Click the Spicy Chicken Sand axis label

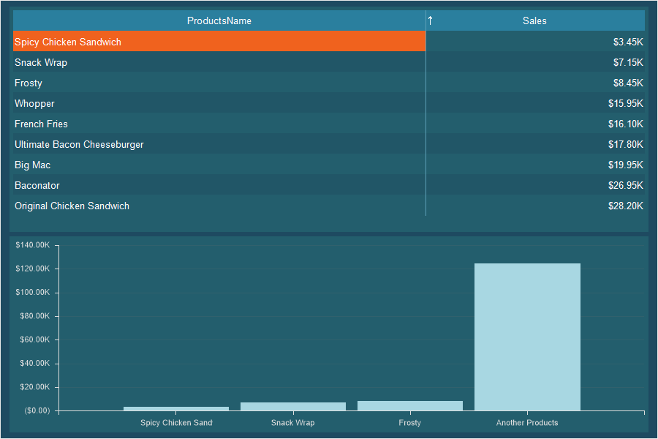tap(176, 422)
